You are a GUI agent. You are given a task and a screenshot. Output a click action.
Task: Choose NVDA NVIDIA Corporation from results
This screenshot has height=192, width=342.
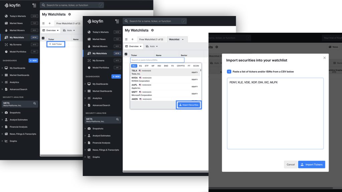[165, 79]
